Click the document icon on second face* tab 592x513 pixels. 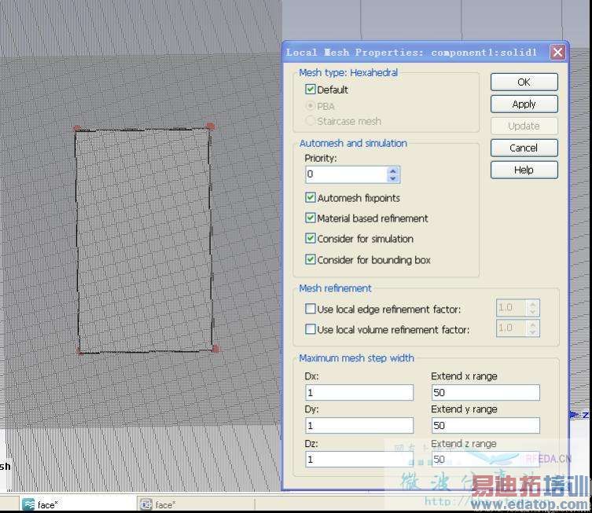146,504
